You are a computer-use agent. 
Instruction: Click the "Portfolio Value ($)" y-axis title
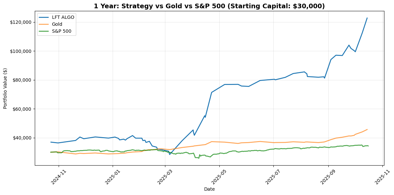(5, 88)
